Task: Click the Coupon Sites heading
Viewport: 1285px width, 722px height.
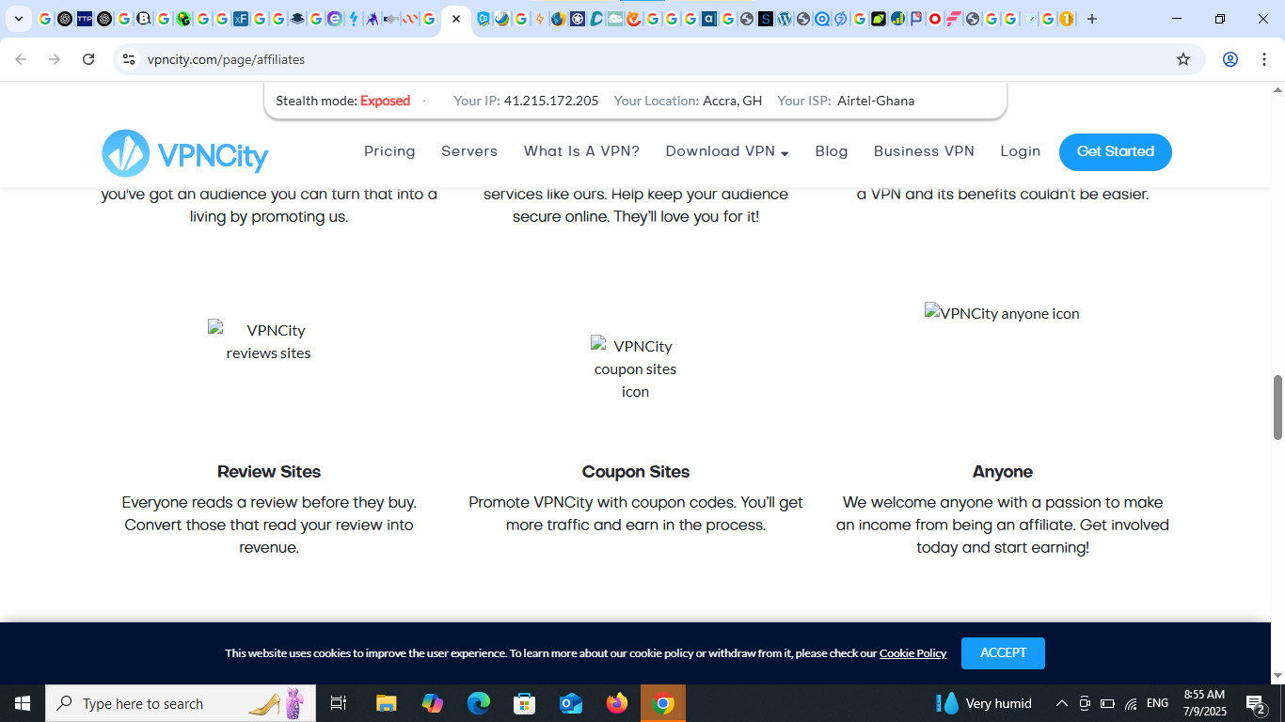Action: [636, 472]
